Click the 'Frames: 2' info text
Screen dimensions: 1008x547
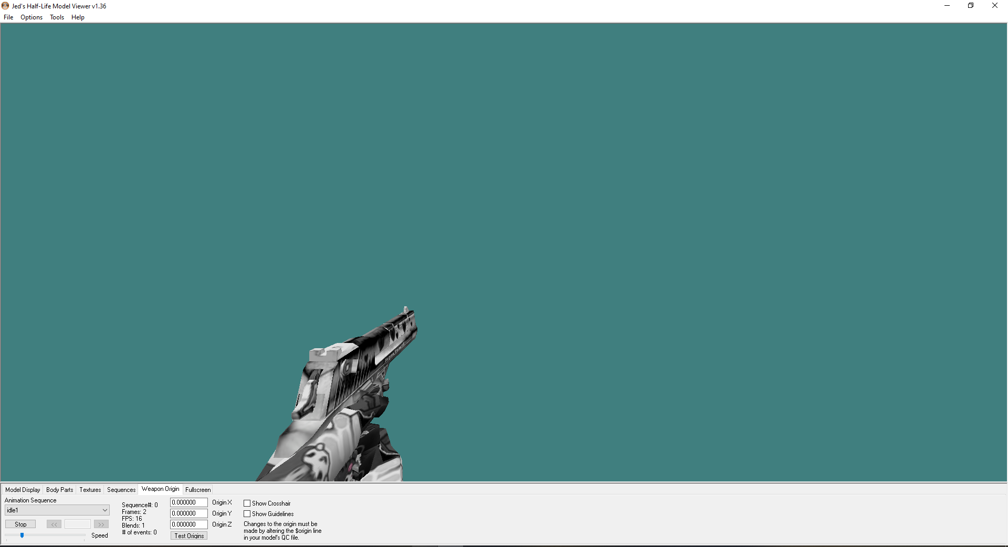coord(134,512)
